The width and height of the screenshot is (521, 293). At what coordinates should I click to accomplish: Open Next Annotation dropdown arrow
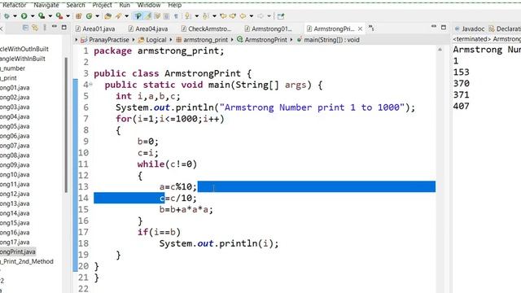click(197, 16)
